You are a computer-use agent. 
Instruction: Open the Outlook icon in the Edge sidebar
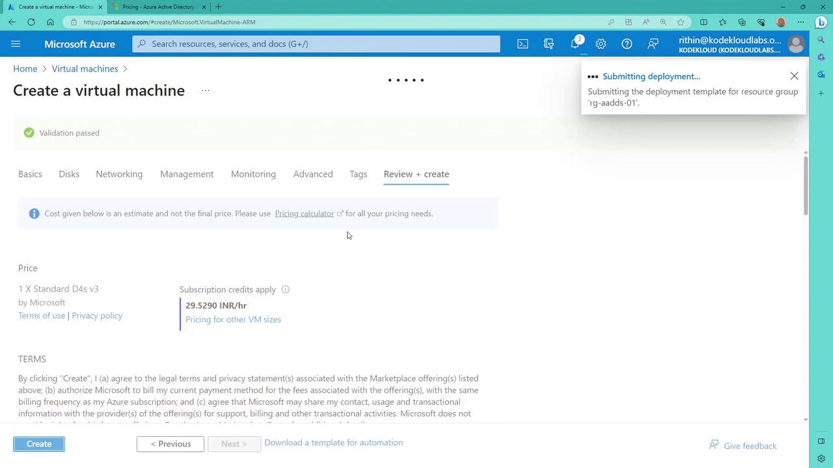821,75
